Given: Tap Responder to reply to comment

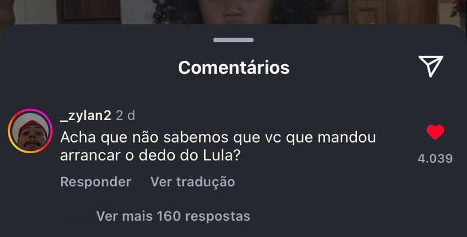Looking at the screenshot, I should click(96, 182).
